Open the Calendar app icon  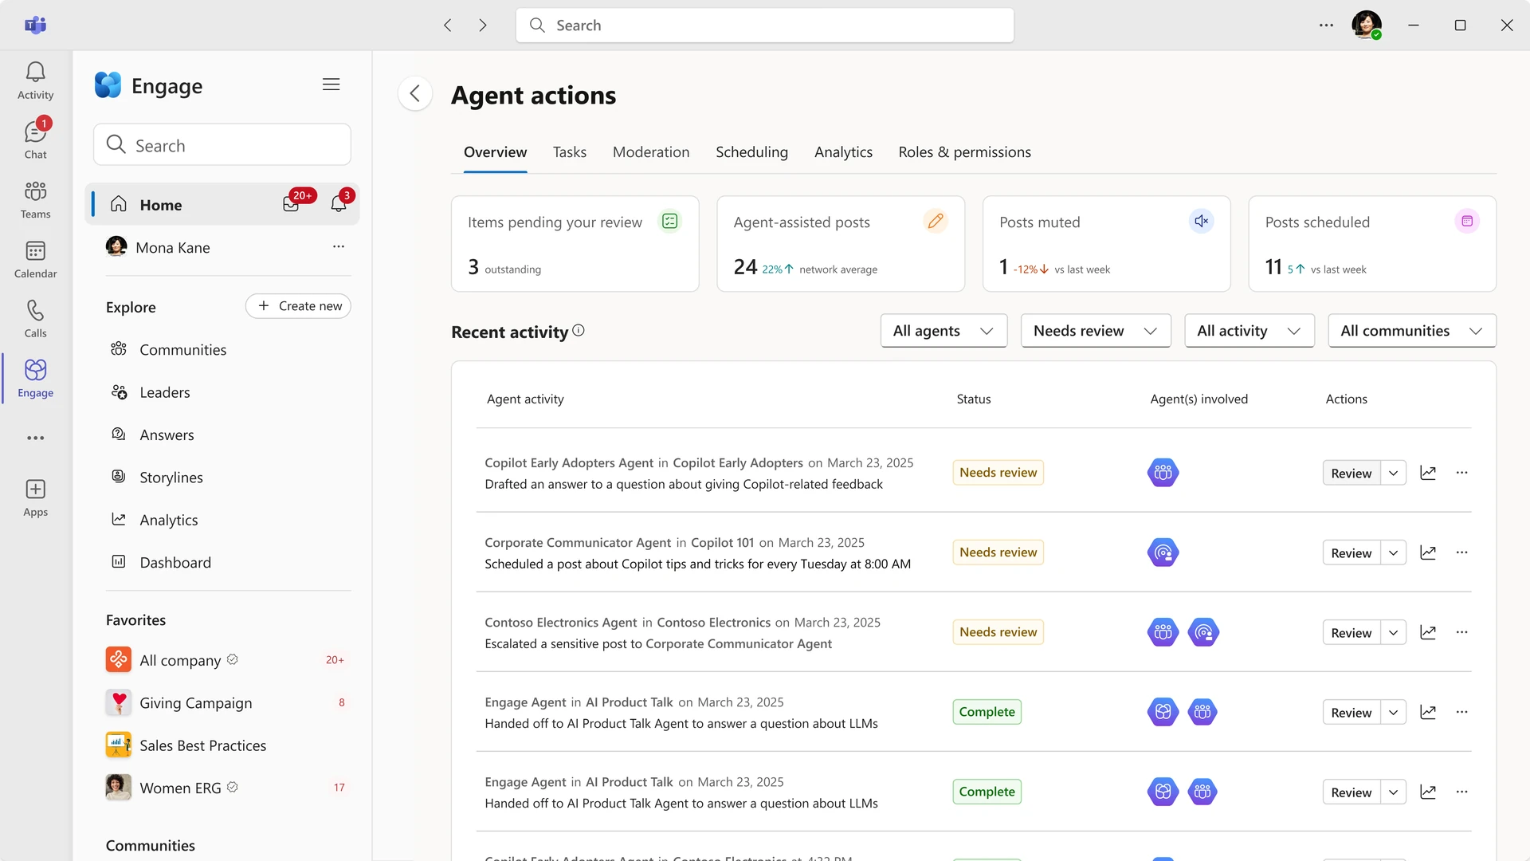35,259
